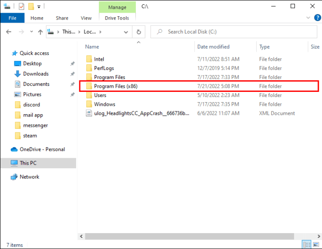
Task: Click the drive icon in title bar
Action: click(7, 7)
